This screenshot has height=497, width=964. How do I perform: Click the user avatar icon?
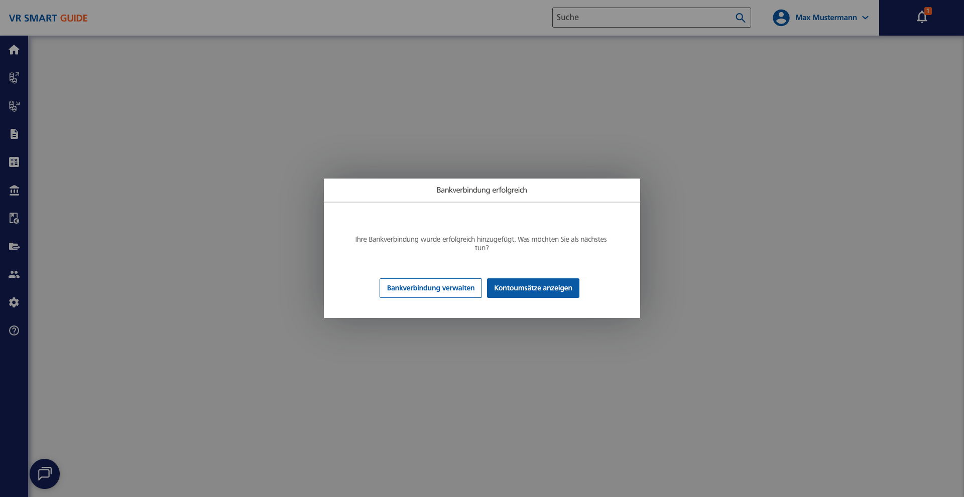point(781,18)
